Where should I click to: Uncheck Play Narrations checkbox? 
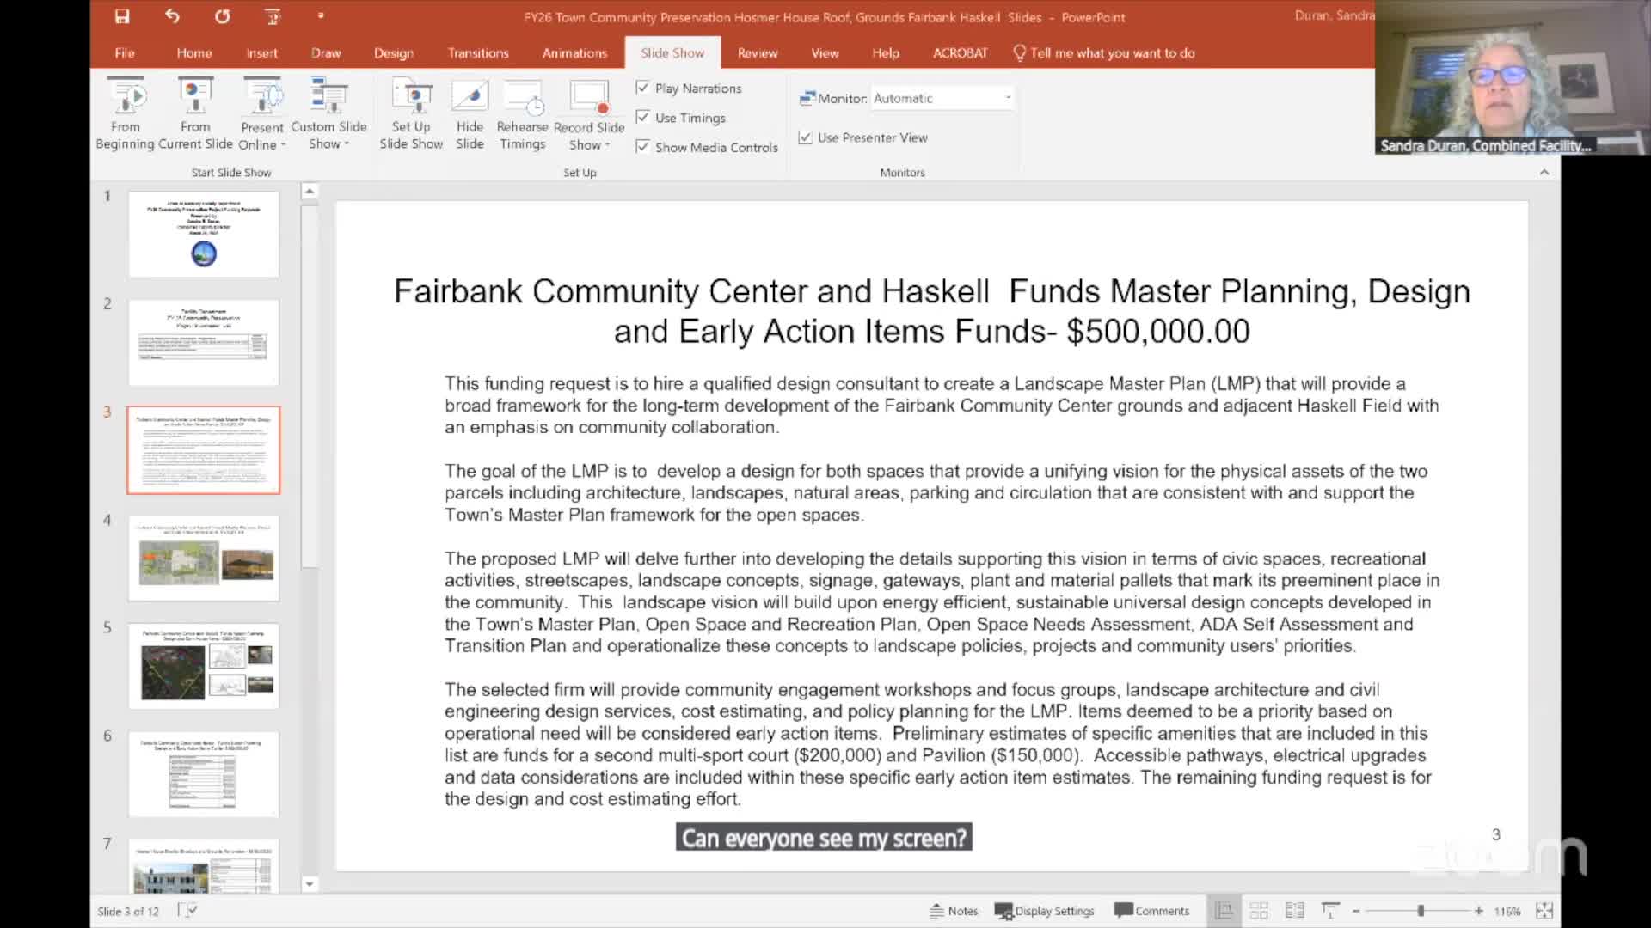642,88
